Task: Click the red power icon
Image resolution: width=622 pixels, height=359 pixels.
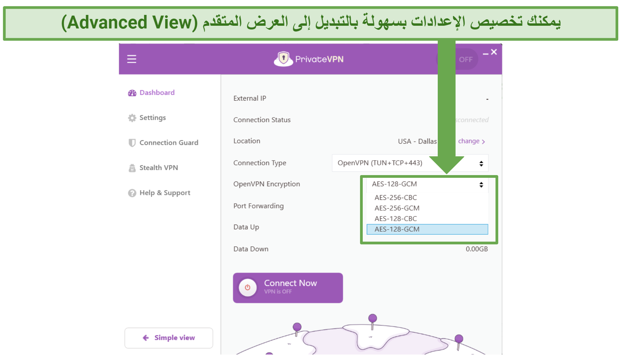Action: click(x=248, y=288)
